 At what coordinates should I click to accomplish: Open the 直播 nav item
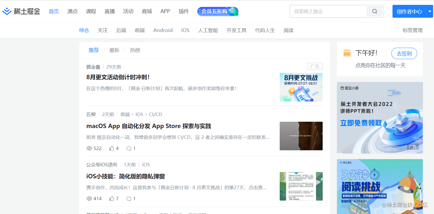(x=110, y=11)
